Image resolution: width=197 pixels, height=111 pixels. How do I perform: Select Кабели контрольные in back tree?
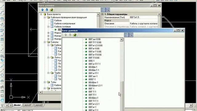pyautogui.click(x=65, y=23)
